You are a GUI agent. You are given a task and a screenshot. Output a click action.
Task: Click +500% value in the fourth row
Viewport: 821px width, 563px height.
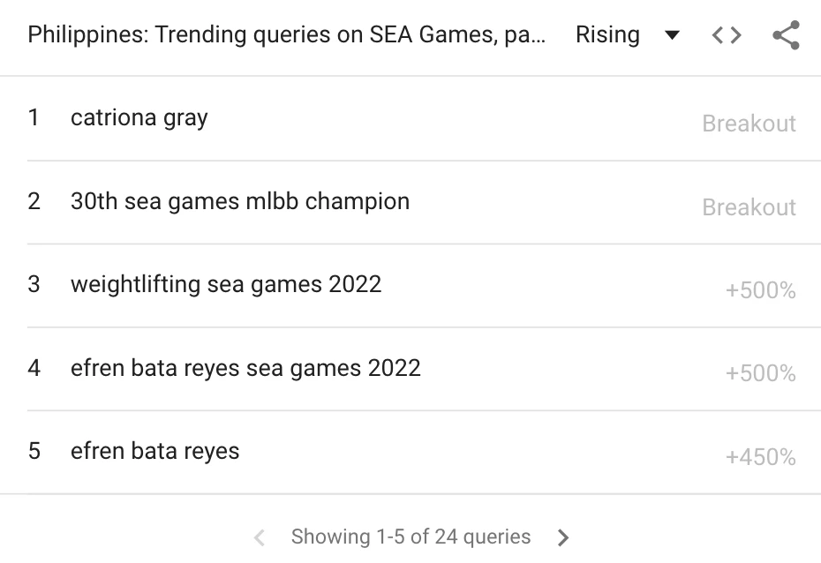tap(760, 374)
